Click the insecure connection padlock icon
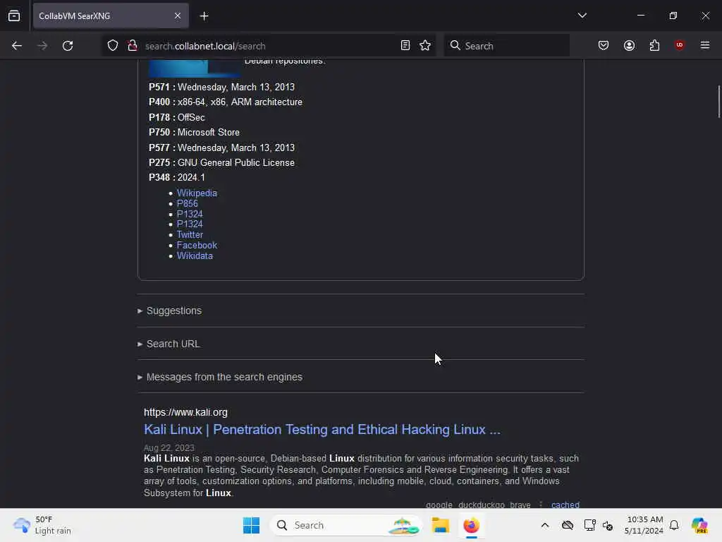Image resolution: width=722 pixels, height=542 pixels. pos(132,46)
